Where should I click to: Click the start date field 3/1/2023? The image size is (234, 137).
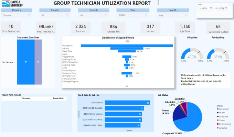tap(203, 9)
